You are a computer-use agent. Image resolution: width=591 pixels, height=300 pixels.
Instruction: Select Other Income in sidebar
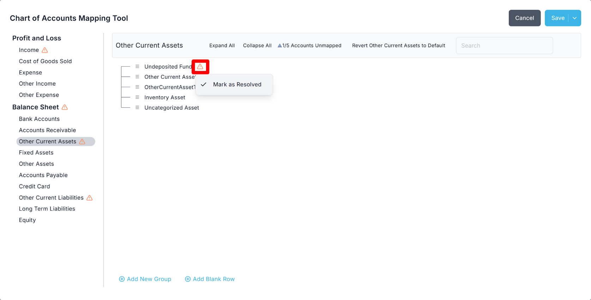[x=37, y=84]
